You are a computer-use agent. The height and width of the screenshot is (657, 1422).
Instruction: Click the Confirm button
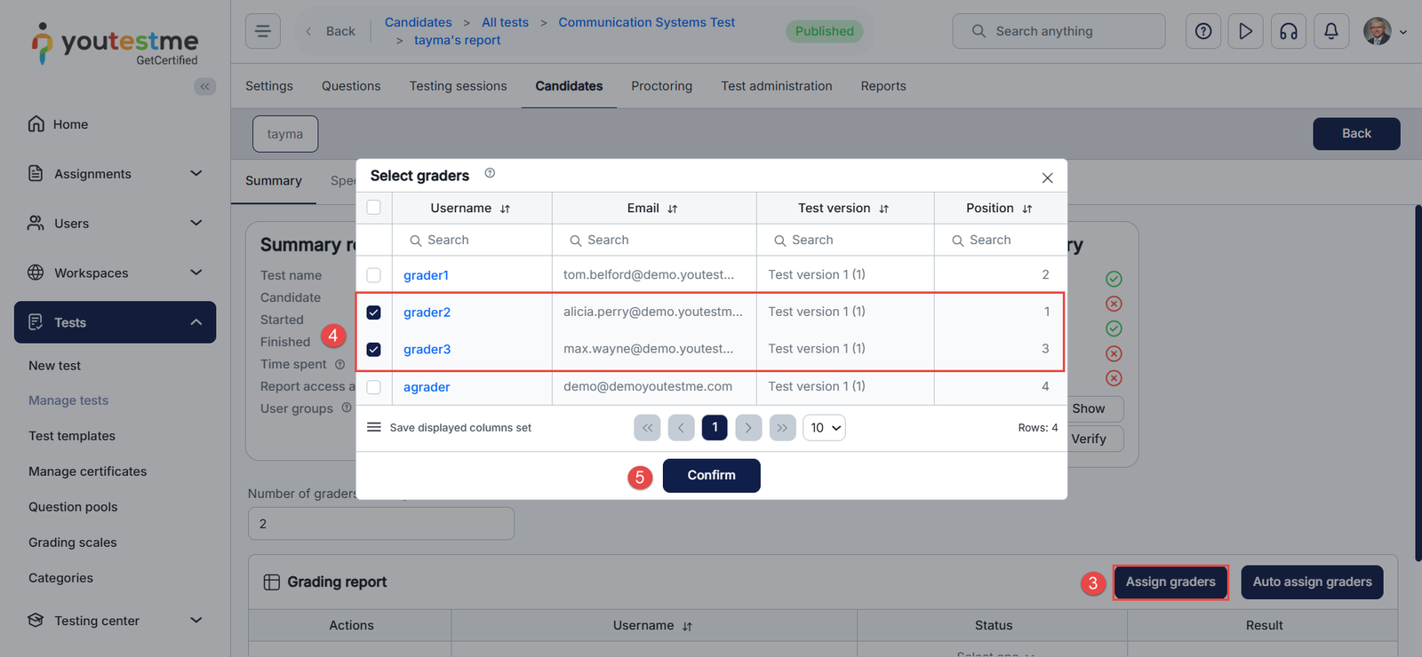point(711,475)
